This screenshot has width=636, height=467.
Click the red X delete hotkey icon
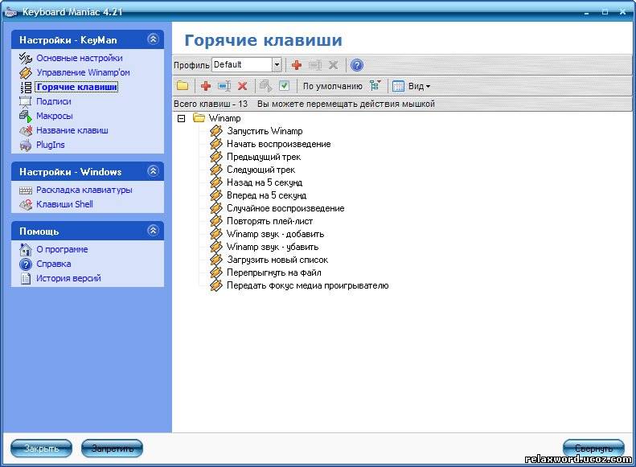click(x=242, y=86)
